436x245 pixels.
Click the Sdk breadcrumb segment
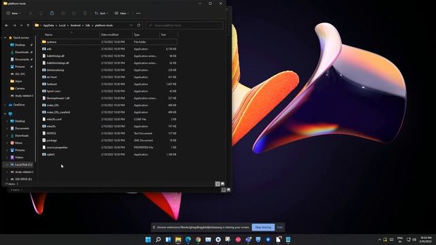pos(88,25)
